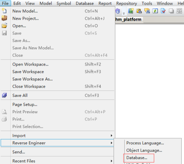Click the green refresh arrows toolbar icon

coord(155,11)
